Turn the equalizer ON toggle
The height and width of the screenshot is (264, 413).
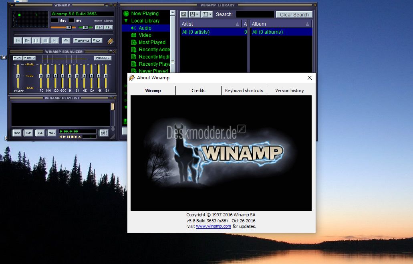click(17, 58)
